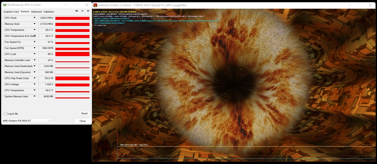This screenshot has width=377, height=164.
Task: Expand the Memory Clock sensor dropdown
Action: [35, 24]
